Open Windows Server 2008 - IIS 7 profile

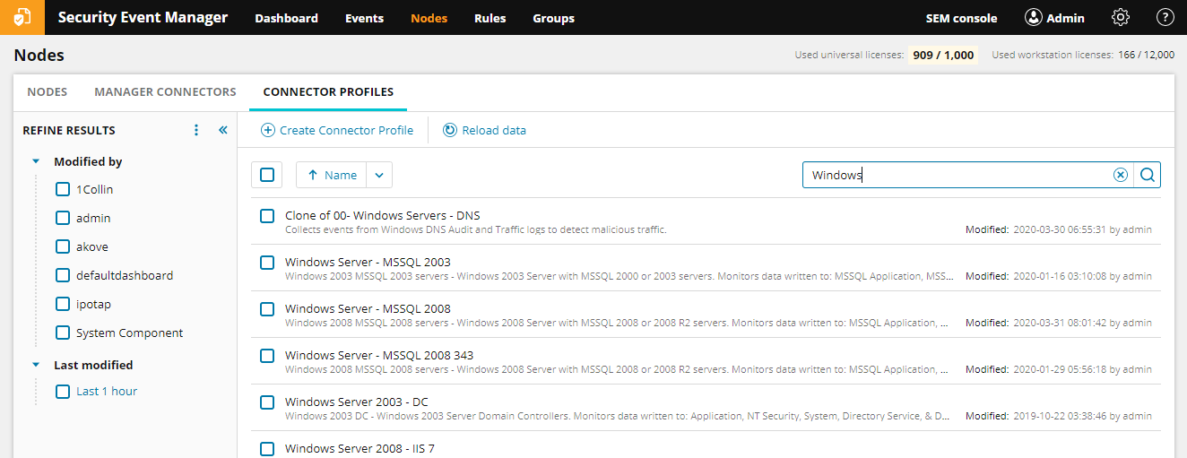pos(360,448)
